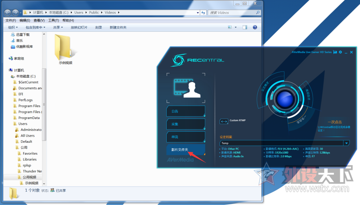Click the Public segment in address bar

pyautogui.click(x=94, y=12)
